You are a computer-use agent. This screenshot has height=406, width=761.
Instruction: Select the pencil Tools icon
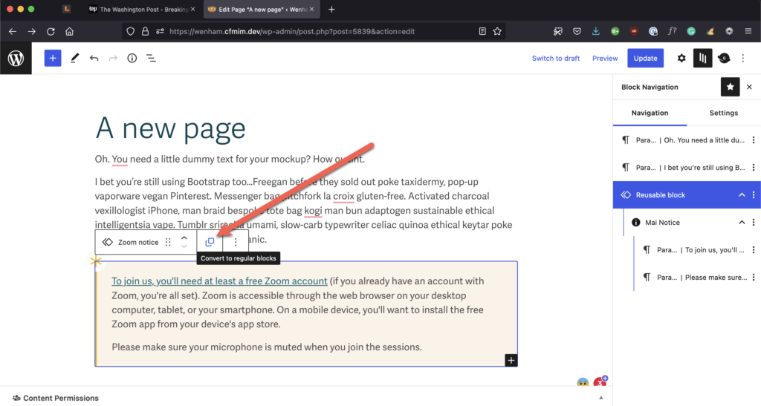(x=74, y=58)
